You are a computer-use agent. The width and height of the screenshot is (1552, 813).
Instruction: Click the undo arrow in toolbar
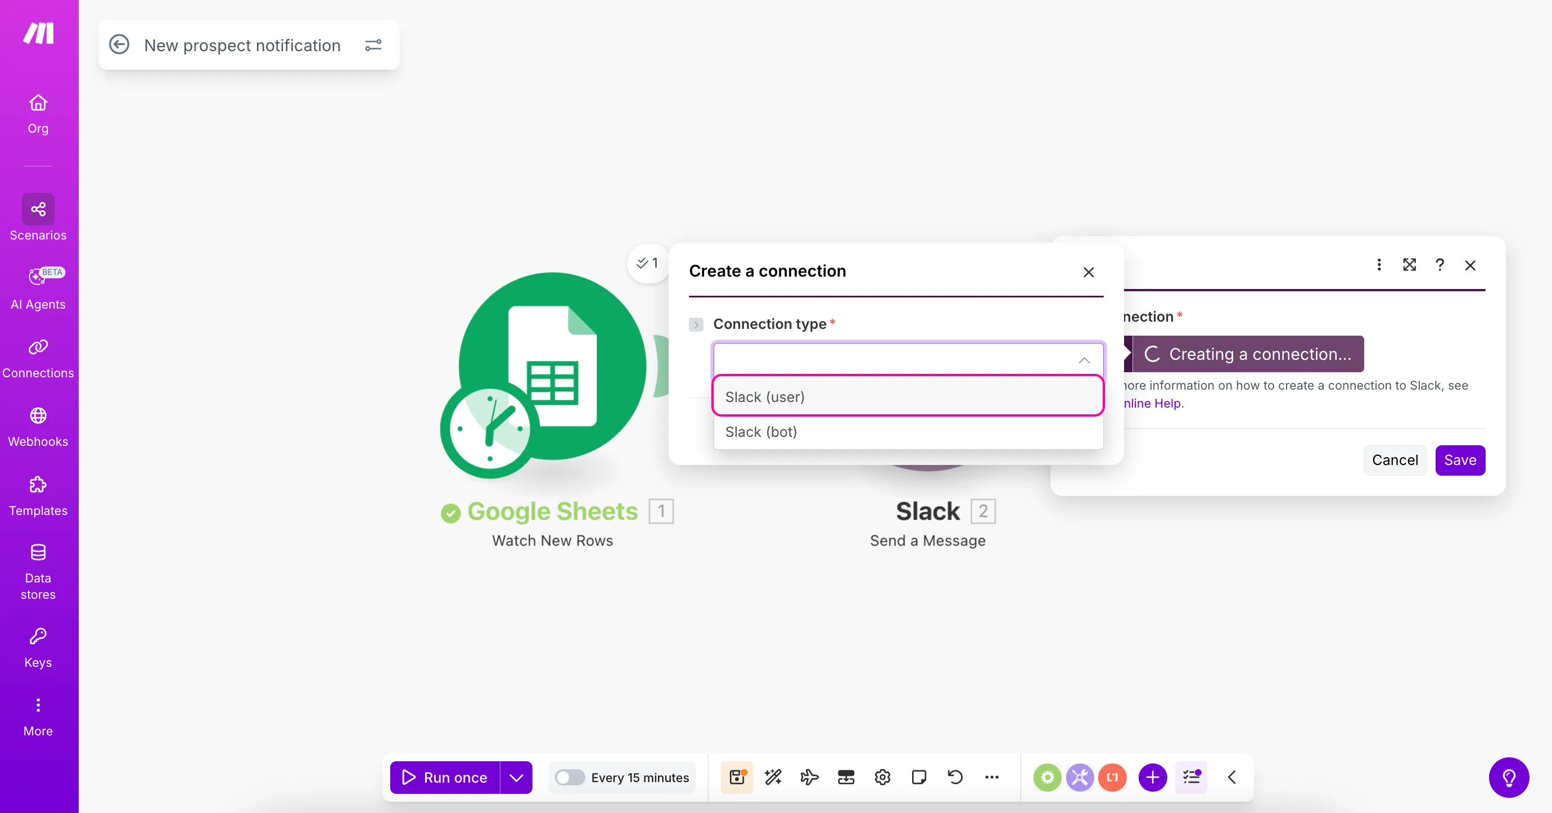(955, 778)
